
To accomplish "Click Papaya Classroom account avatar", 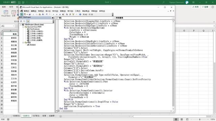I will (187, 2).
